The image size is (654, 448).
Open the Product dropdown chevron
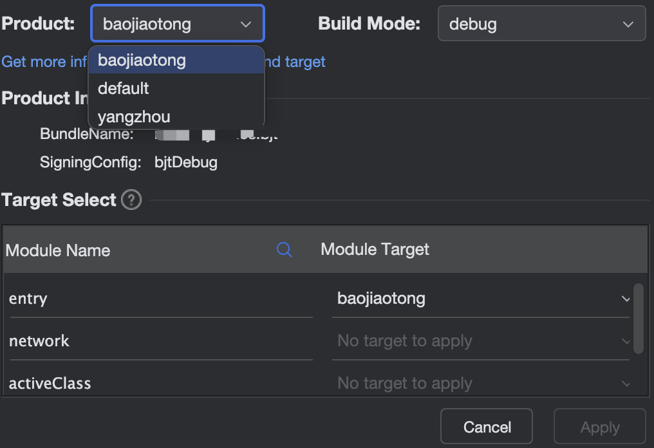pos(246,24)
